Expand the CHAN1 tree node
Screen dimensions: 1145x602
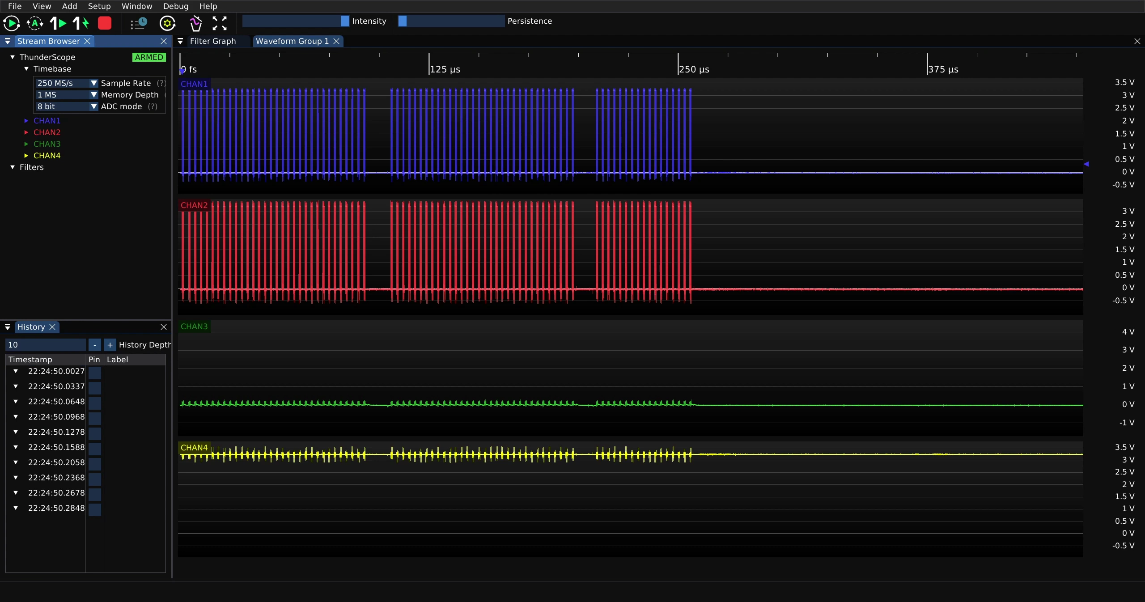(x=26, y=121)
